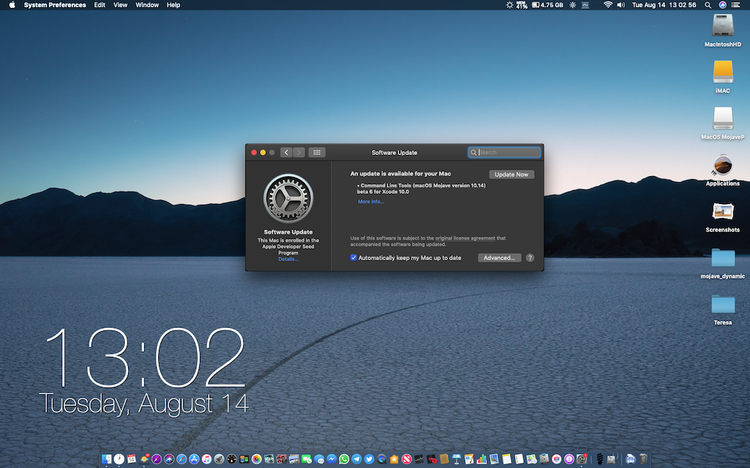Open Notification Center list icon
The image size is (750, 468).
[x=736, y=5]
